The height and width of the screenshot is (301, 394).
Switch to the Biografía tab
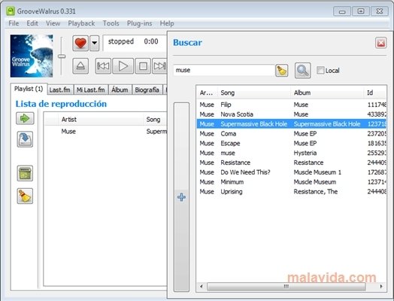pyautogui.click(x=147, y=90)
